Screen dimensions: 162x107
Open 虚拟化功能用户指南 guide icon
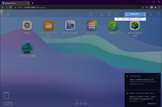[135, 25]
